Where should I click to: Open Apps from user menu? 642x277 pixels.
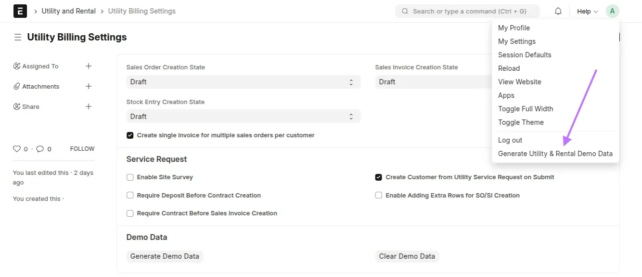coord(506,95)
